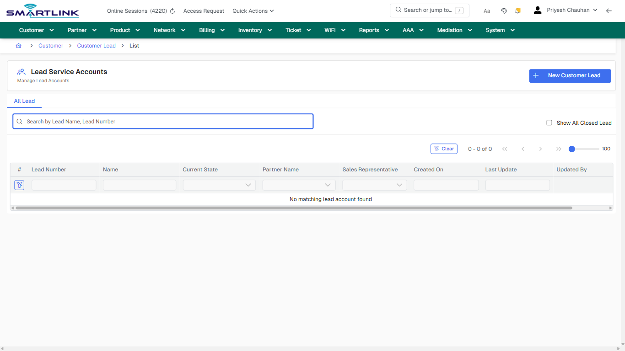Click the font size Aa icon
625x351 pixels.
click(486, 11)
